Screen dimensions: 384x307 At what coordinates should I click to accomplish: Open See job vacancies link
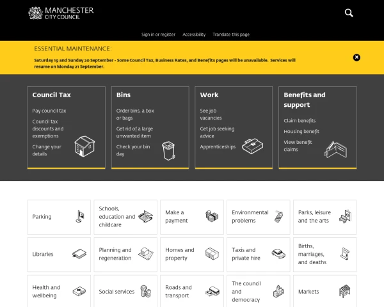click(211, 114)
